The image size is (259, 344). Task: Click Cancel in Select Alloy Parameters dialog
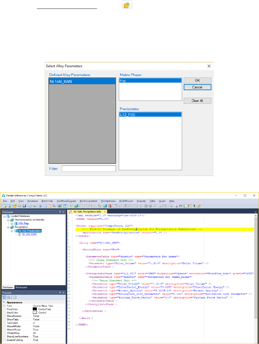197,87
